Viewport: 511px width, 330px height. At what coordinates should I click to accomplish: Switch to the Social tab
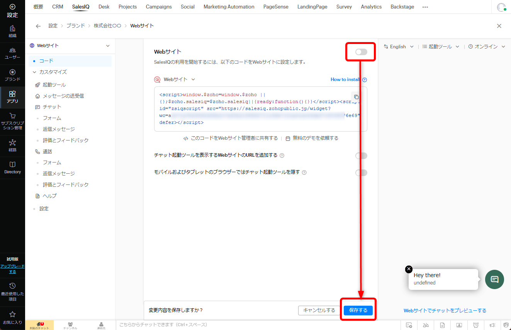click(188, 7)
